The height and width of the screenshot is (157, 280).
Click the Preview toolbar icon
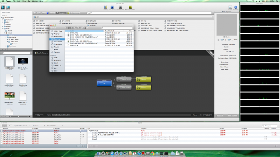tap(8, 7)
